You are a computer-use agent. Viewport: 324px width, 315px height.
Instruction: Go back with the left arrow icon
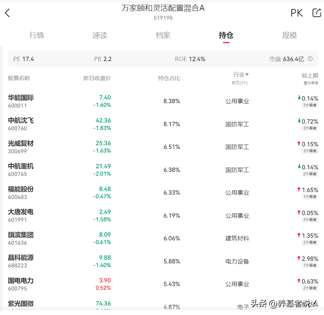[7, 13]
